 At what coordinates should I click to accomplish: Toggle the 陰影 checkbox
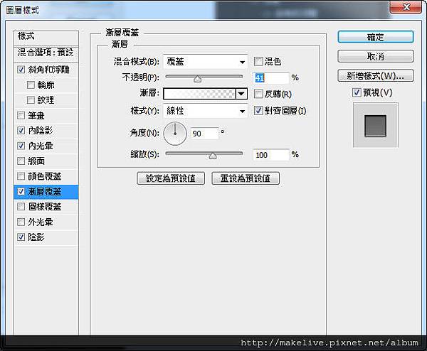[x=21, y=237]
